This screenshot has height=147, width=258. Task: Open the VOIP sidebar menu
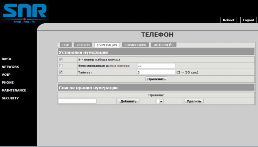(6, 75)
